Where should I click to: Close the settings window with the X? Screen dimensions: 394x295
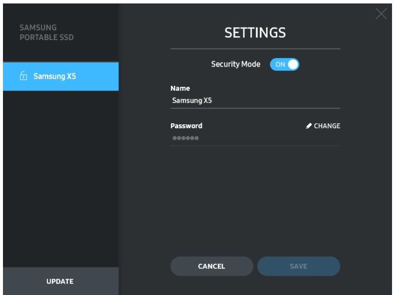click(381, 14)
